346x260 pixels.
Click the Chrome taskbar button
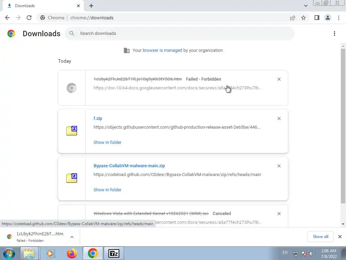coord(93,253)
